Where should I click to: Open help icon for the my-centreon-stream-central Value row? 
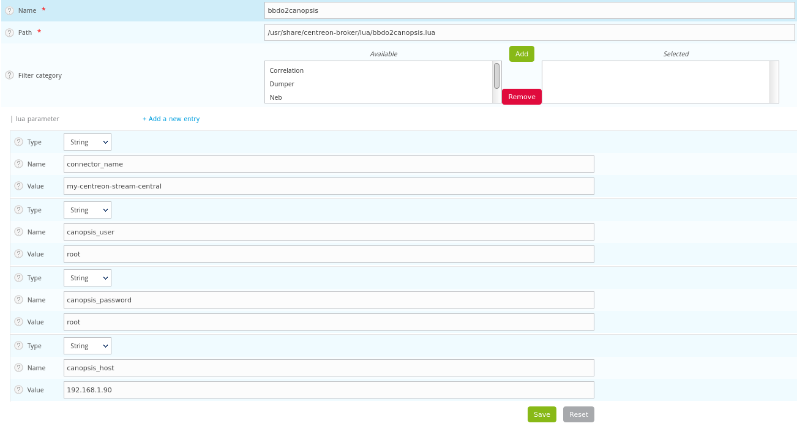click(18, 186)
